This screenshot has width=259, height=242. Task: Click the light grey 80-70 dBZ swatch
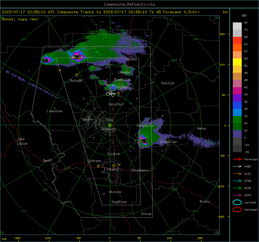tap(237, 26)
